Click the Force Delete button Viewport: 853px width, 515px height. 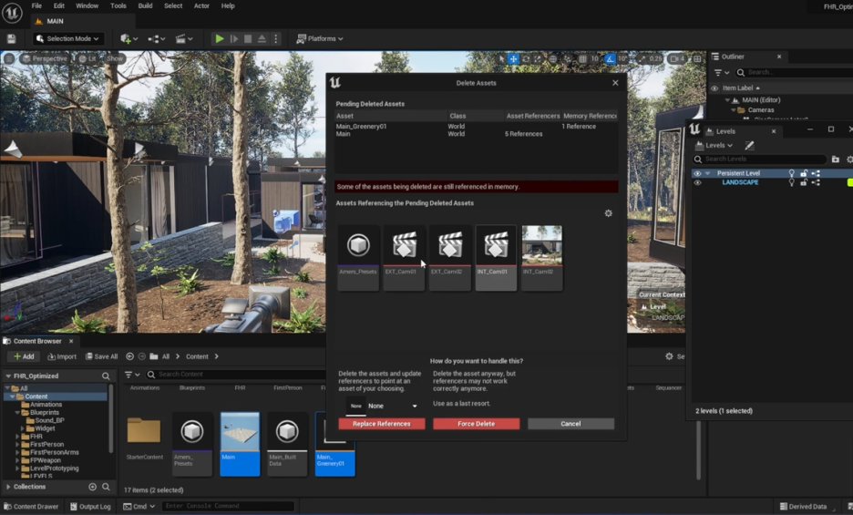(x=476, y=424)
